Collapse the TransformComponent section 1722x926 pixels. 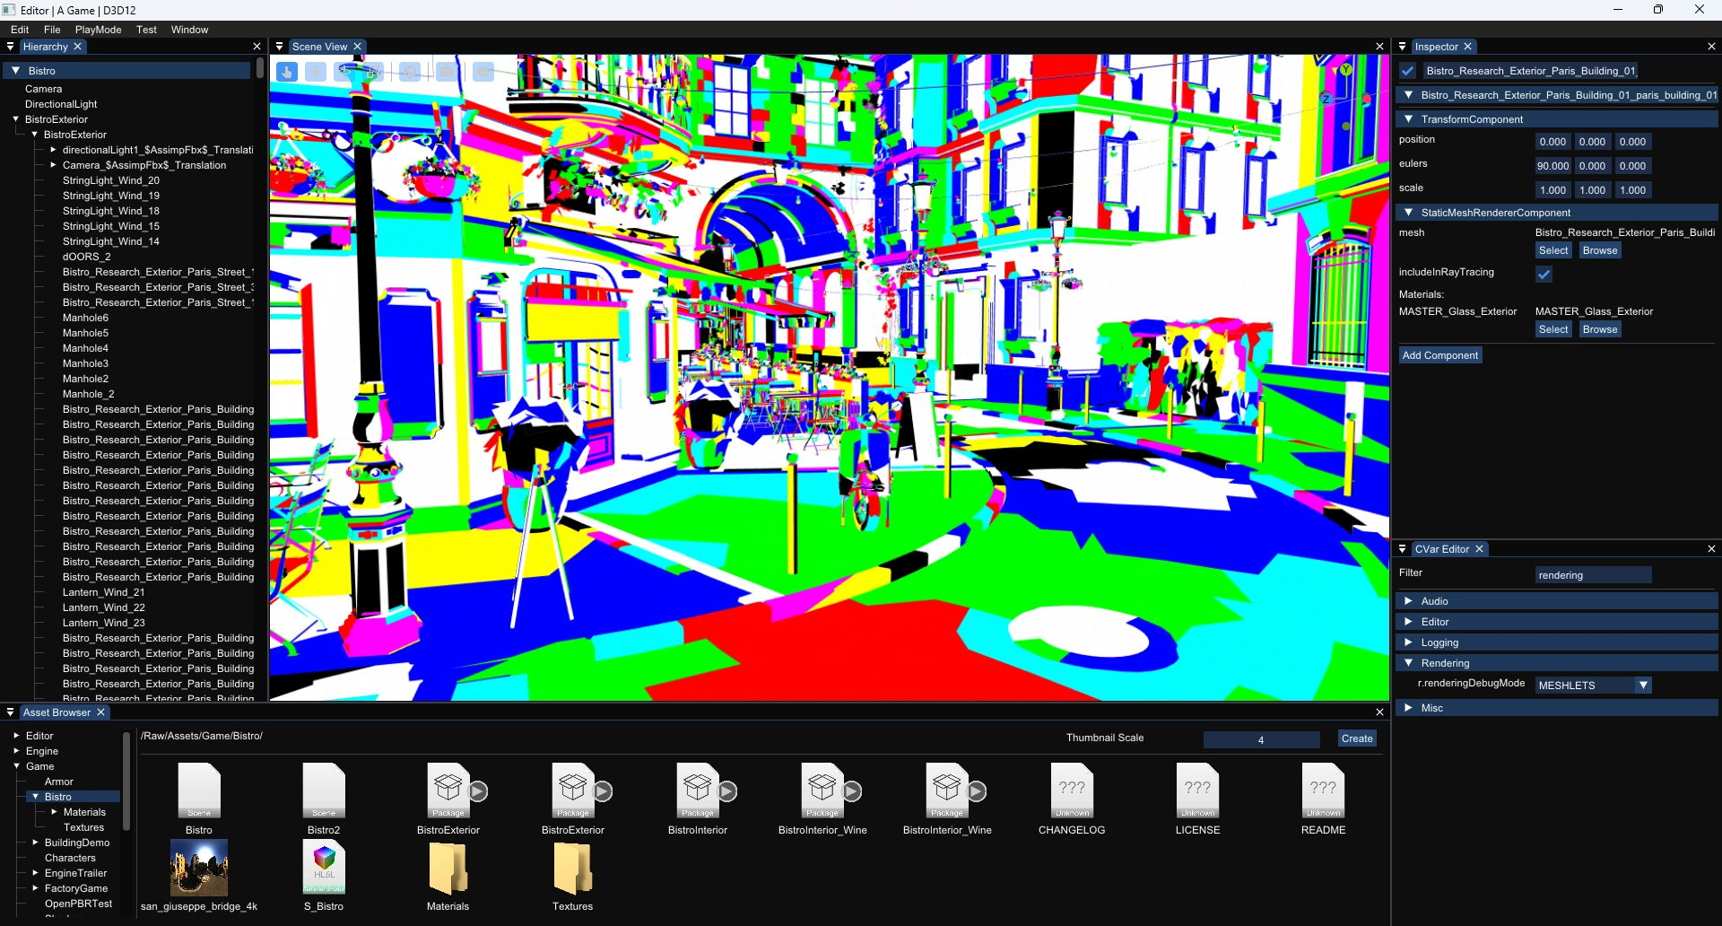(1408, 119)
